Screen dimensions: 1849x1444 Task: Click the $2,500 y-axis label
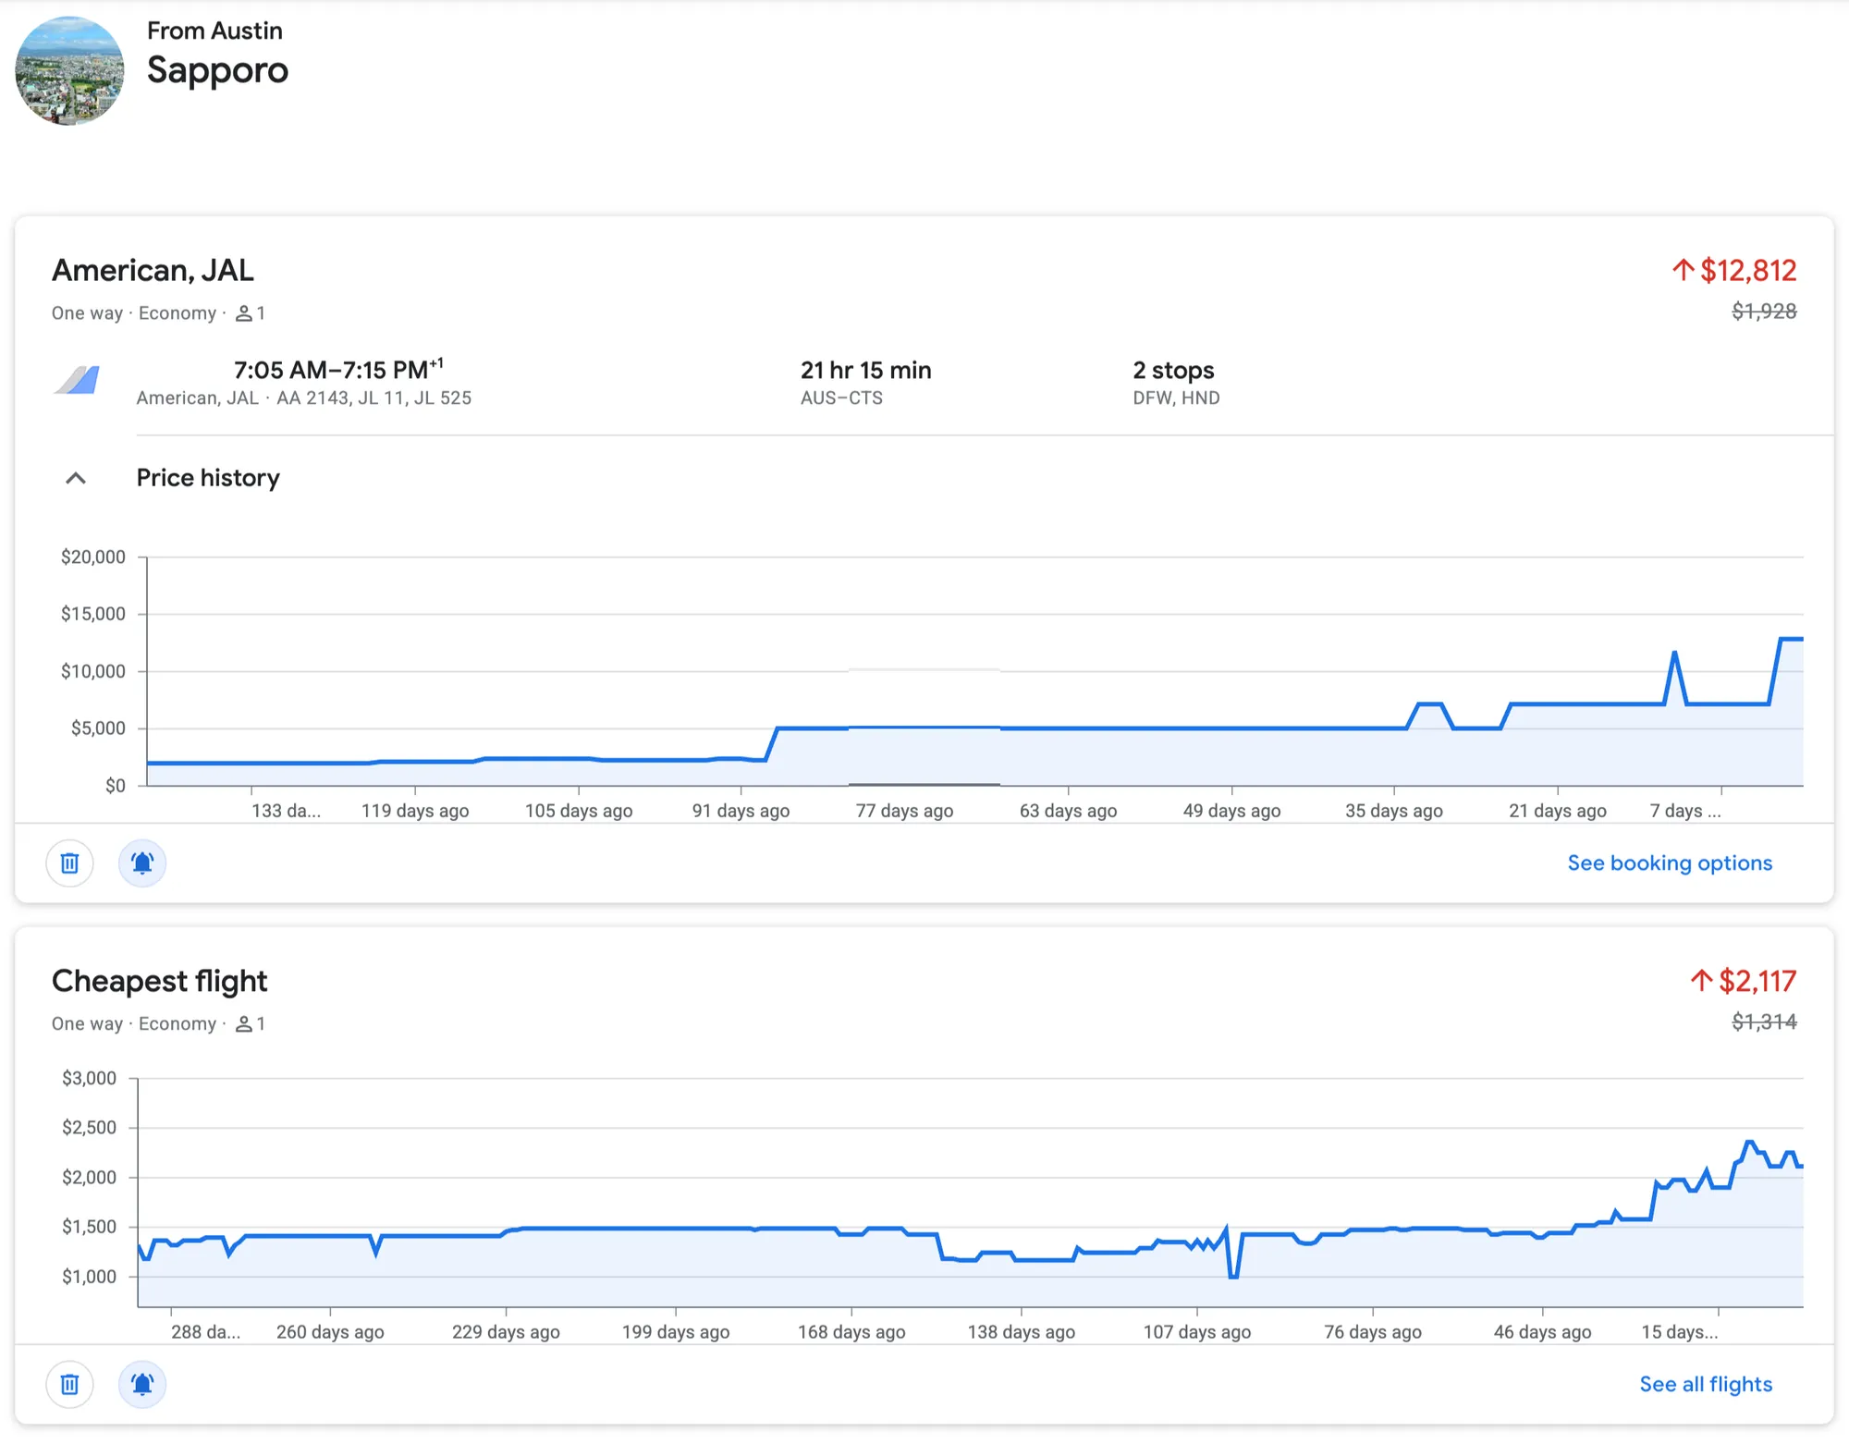tap(89, 1128)
